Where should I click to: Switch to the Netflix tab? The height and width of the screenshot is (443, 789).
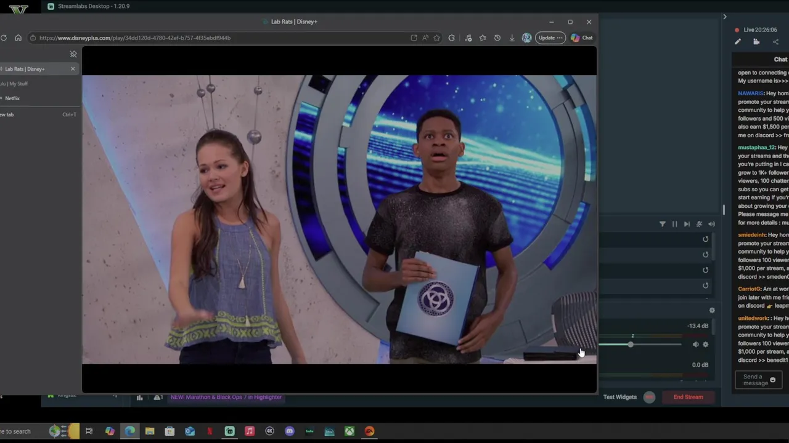point(38,98)
